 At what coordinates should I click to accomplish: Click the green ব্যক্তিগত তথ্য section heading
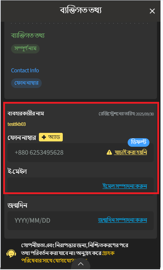(28, 35)
